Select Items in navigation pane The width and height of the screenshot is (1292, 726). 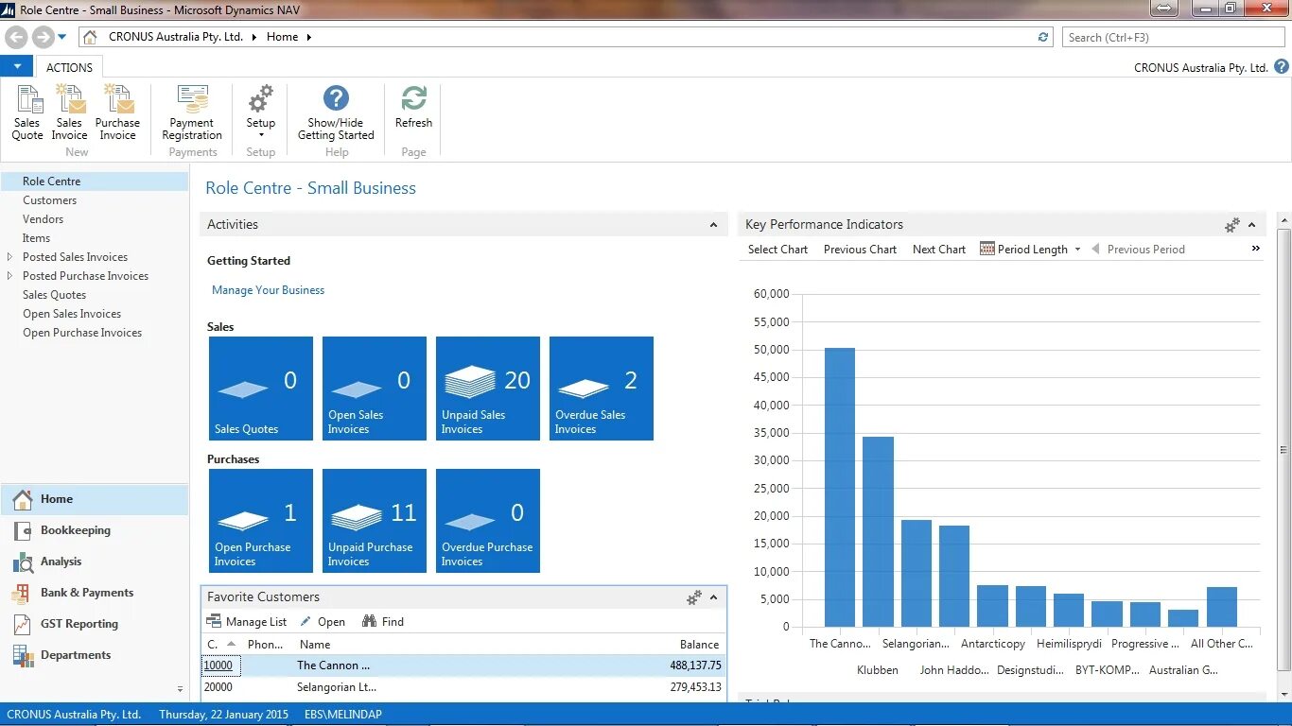tap(37, 238)
